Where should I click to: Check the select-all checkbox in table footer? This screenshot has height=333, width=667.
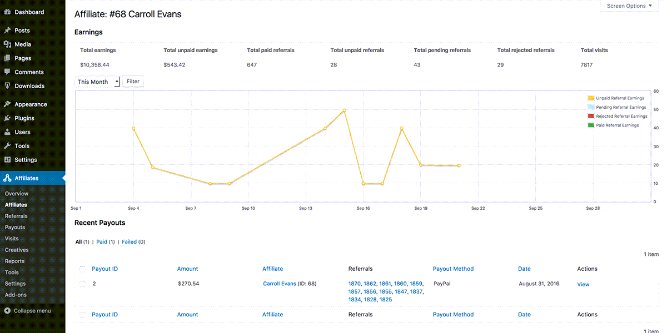[83, 315]
